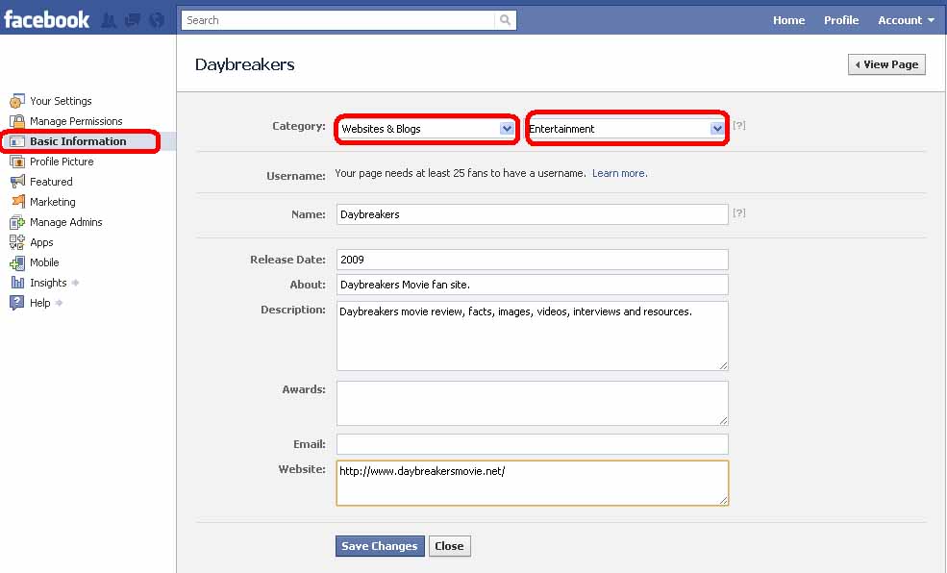Open Manage Admins section
Image resolution: width=947 pixels, height=573 pixels.
(x=65, y=222)
